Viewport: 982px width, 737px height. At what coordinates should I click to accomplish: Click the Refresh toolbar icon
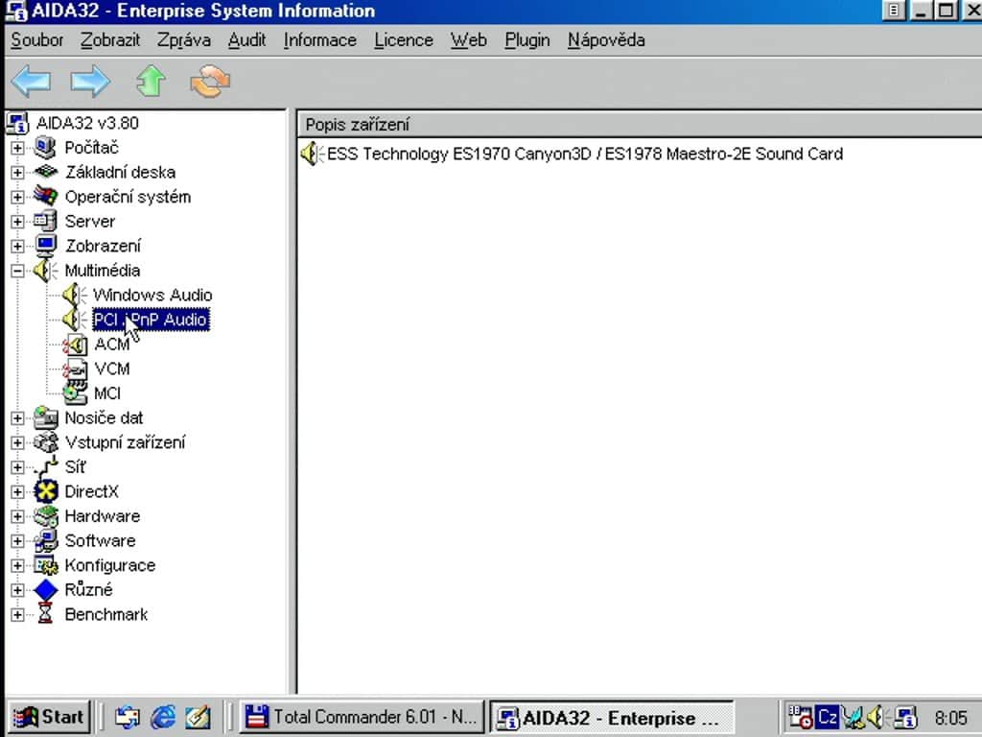click(x=210, y=82)
